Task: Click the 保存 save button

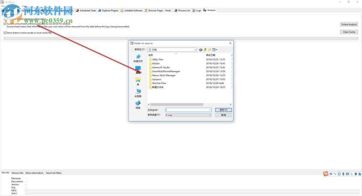Action: point(223,110)
